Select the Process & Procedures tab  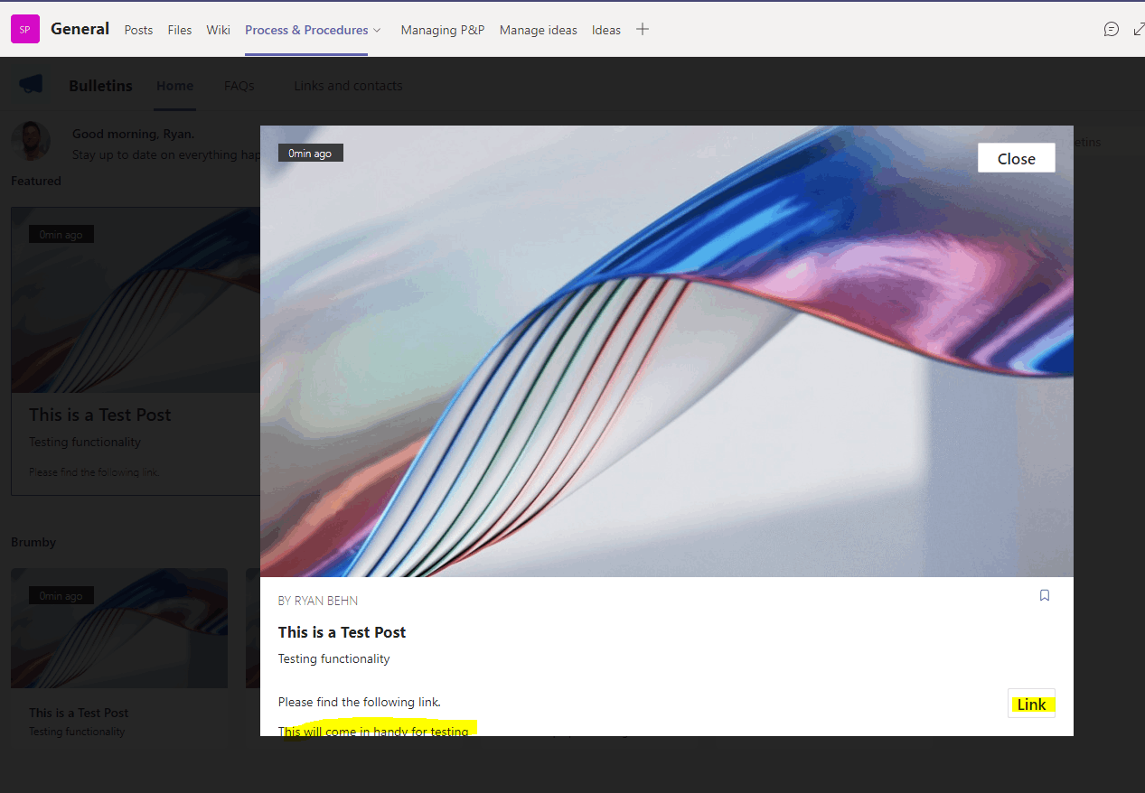coord(306,30)
